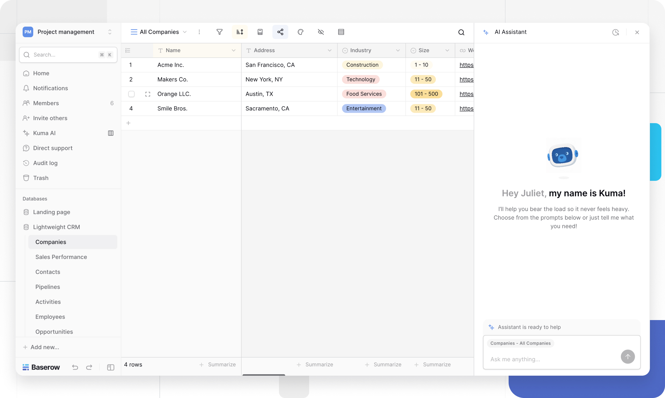
Task: Open the share view icon
Action: (280, 32)
